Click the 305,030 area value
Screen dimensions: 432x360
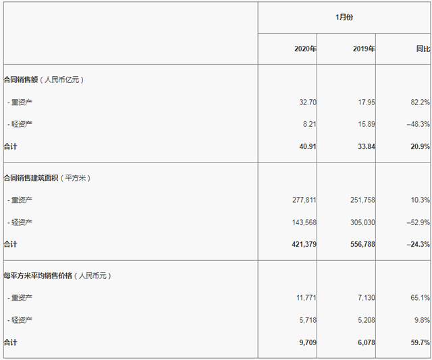point(361,222)
